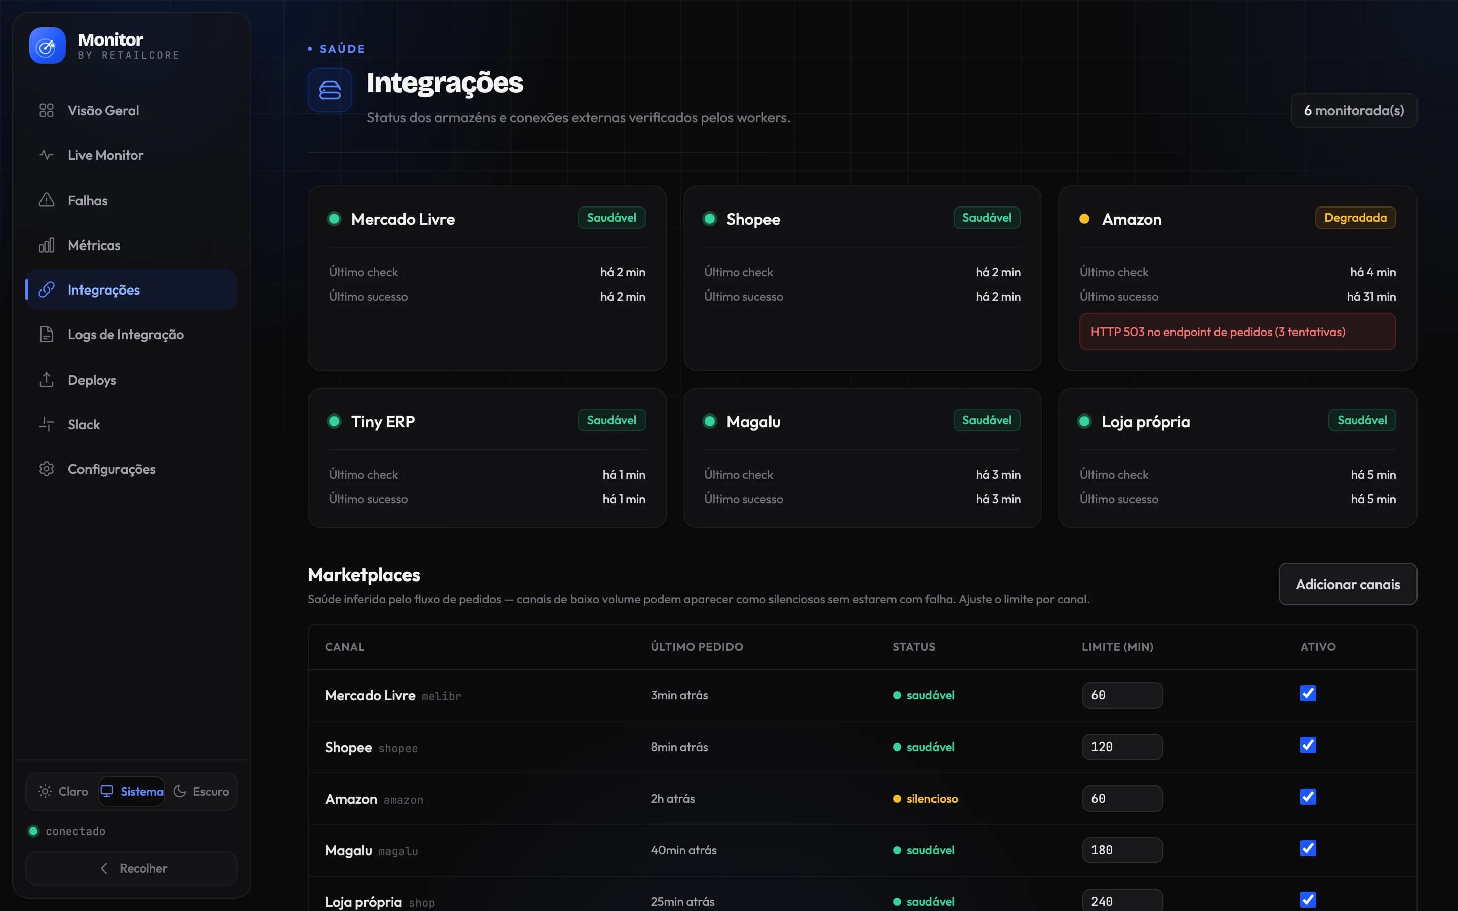The image size is (1458, 911).
Task: Toggle the Amazon channel Ativo checkbox
Action: coord(1307,797)
